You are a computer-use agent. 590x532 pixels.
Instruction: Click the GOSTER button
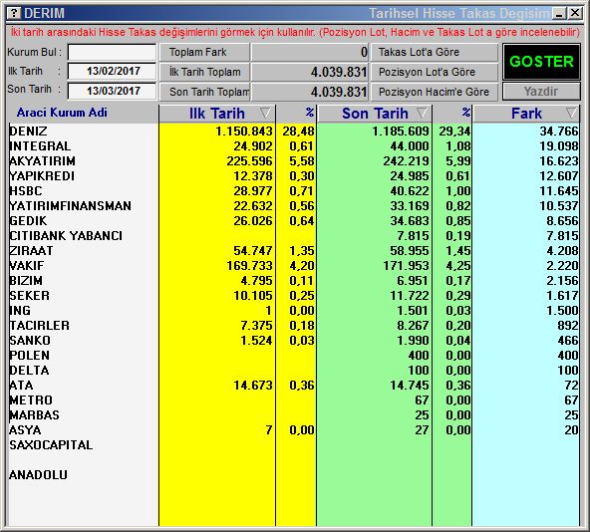pos(541,62)
